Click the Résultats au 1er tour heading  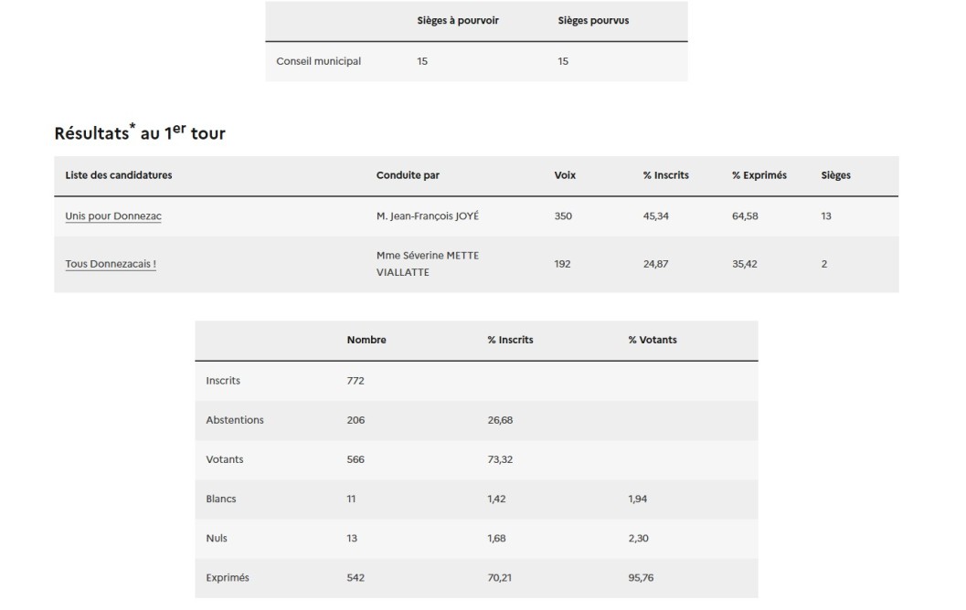(140, 133)
